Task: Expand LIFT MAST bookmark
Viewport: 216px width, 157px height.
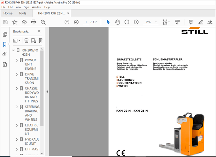Action: tap(17, 149)
